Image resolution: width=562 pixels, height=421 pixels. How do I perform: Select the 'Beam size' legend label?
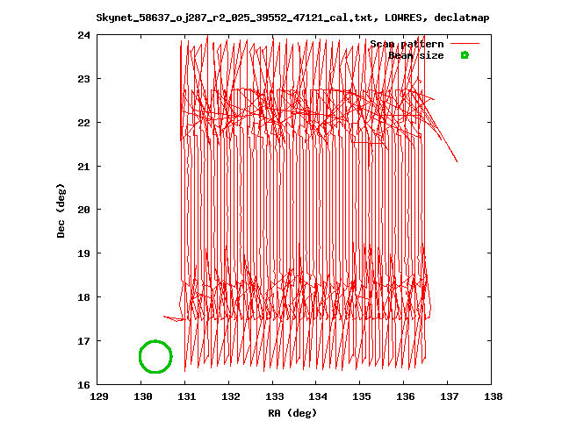(x=416, y=55)
